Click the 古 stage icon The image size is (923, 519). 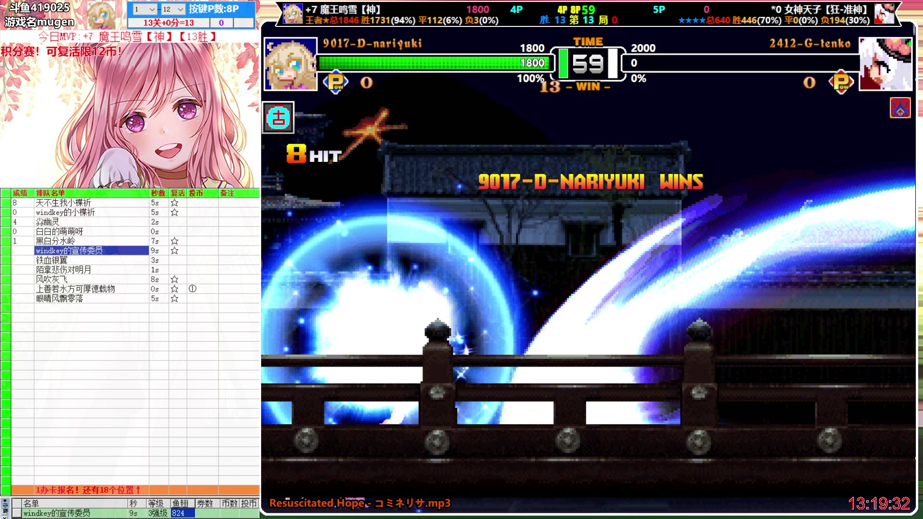[x=278, y=117]
